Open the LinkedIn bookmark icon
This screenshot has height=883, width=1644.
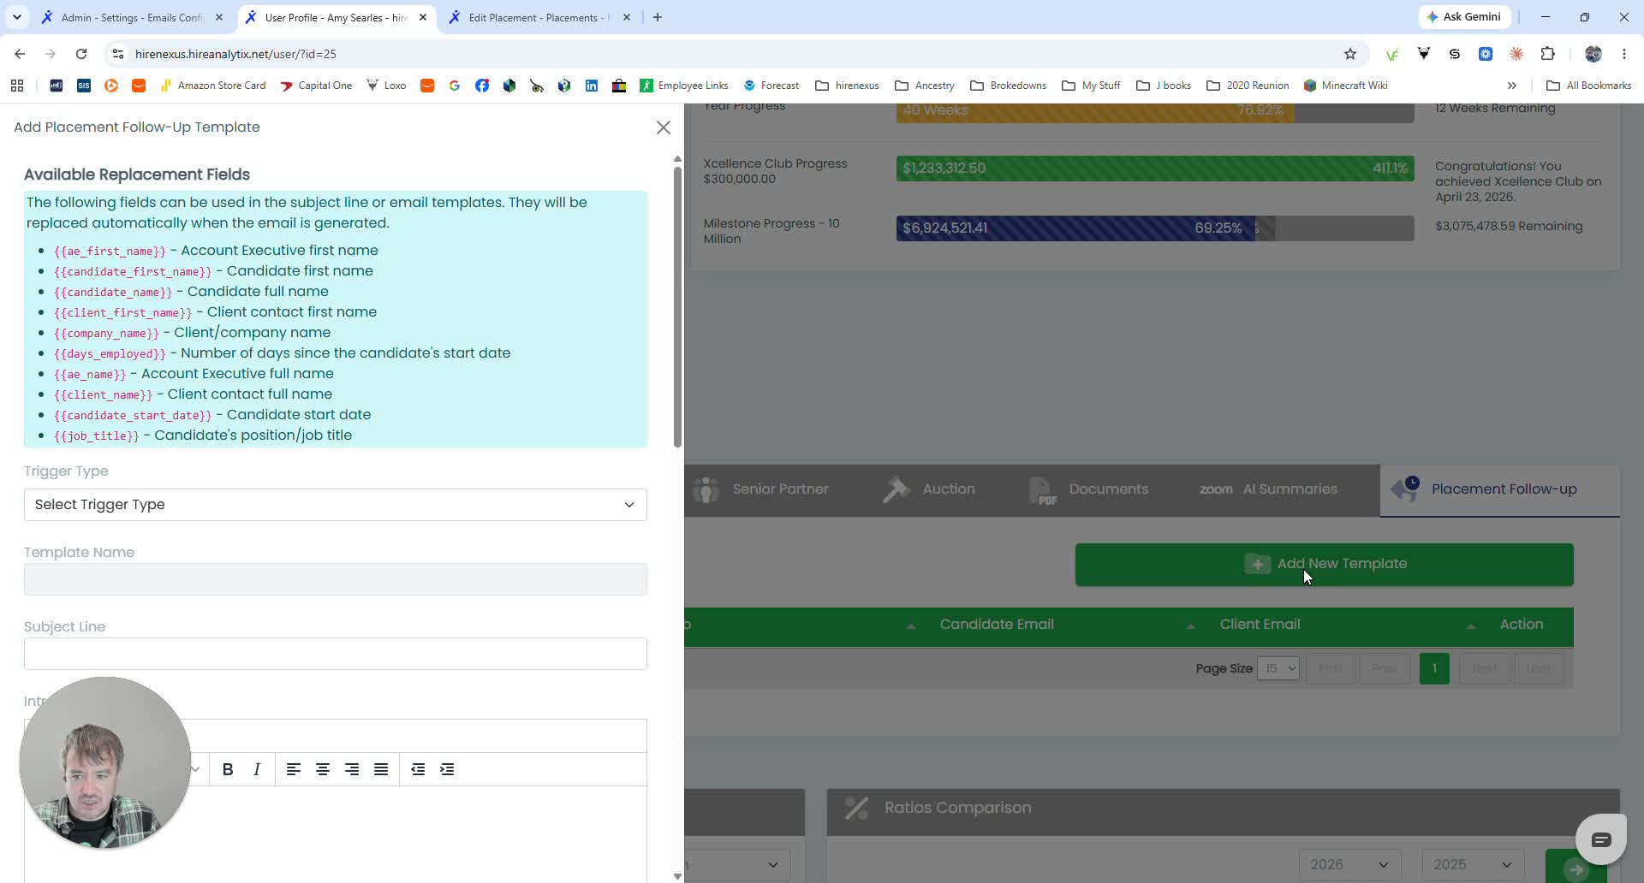click(592, 86)
